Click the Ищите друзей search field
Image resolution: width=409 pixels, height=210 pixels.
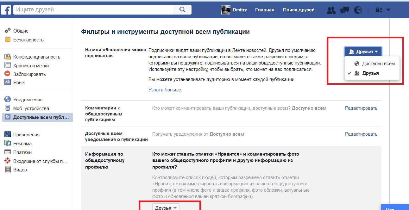93,9
